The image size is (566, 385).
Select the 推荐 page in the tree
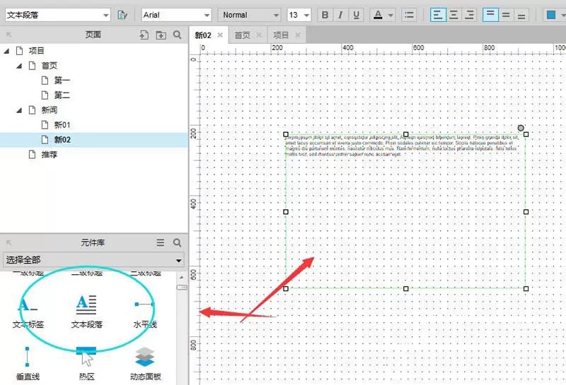point(49,155)
